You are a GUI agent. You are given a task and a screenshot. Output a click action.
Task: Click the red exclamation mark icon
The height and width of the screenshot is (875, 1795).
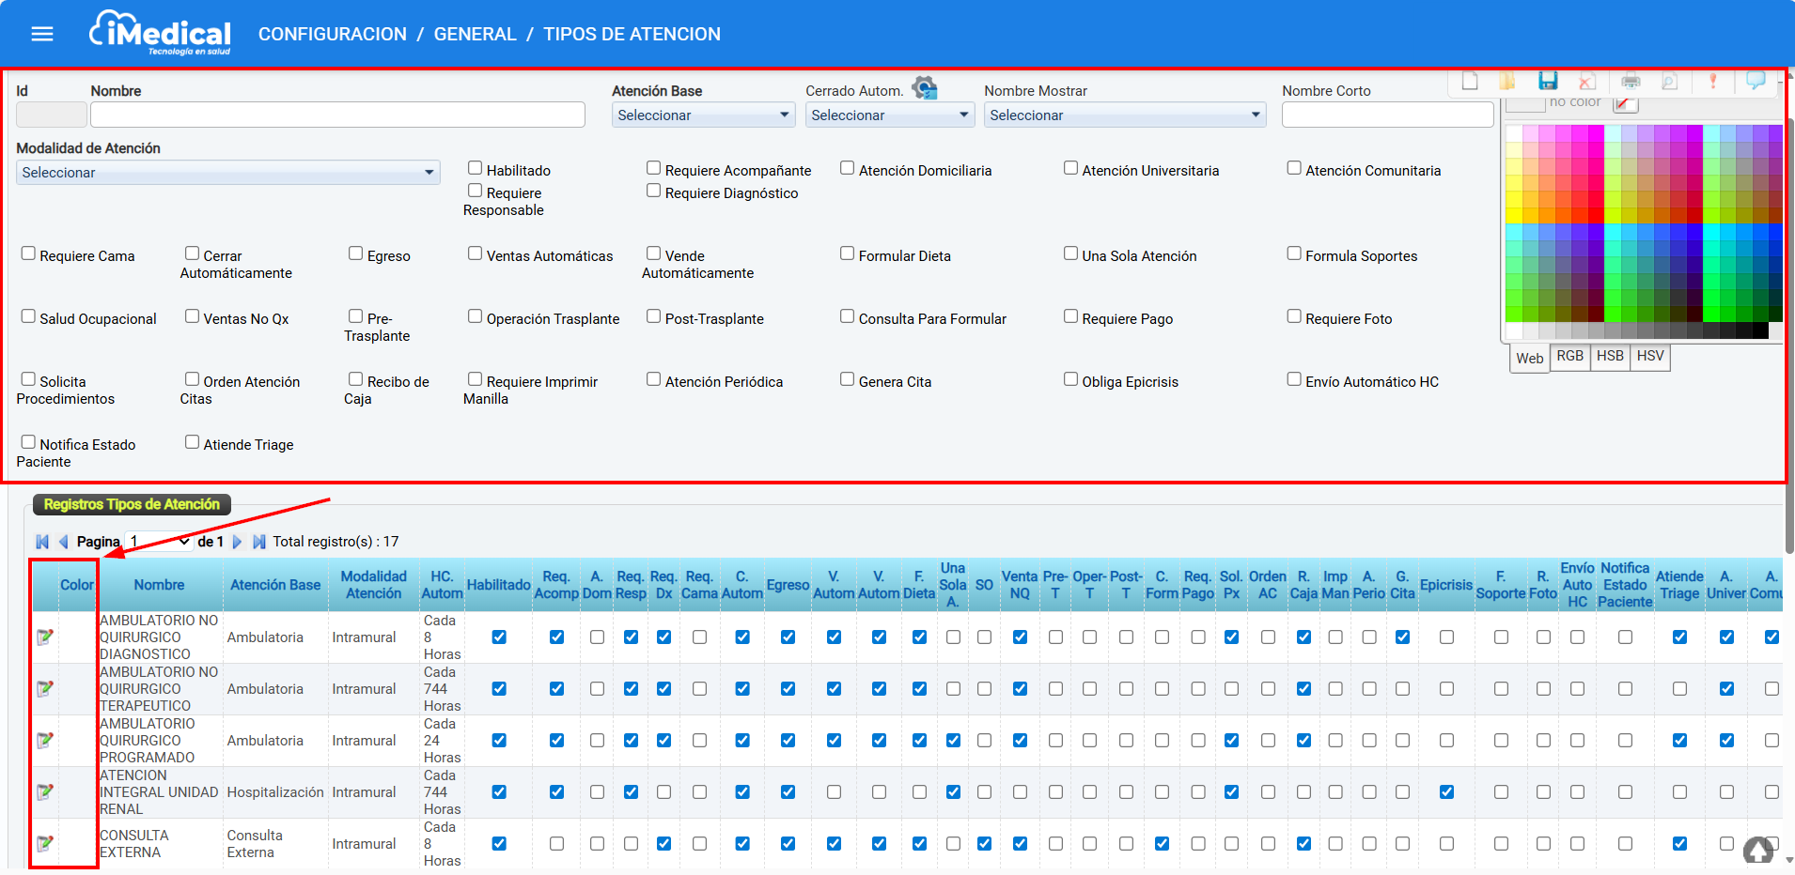[x=1712, y=82]
